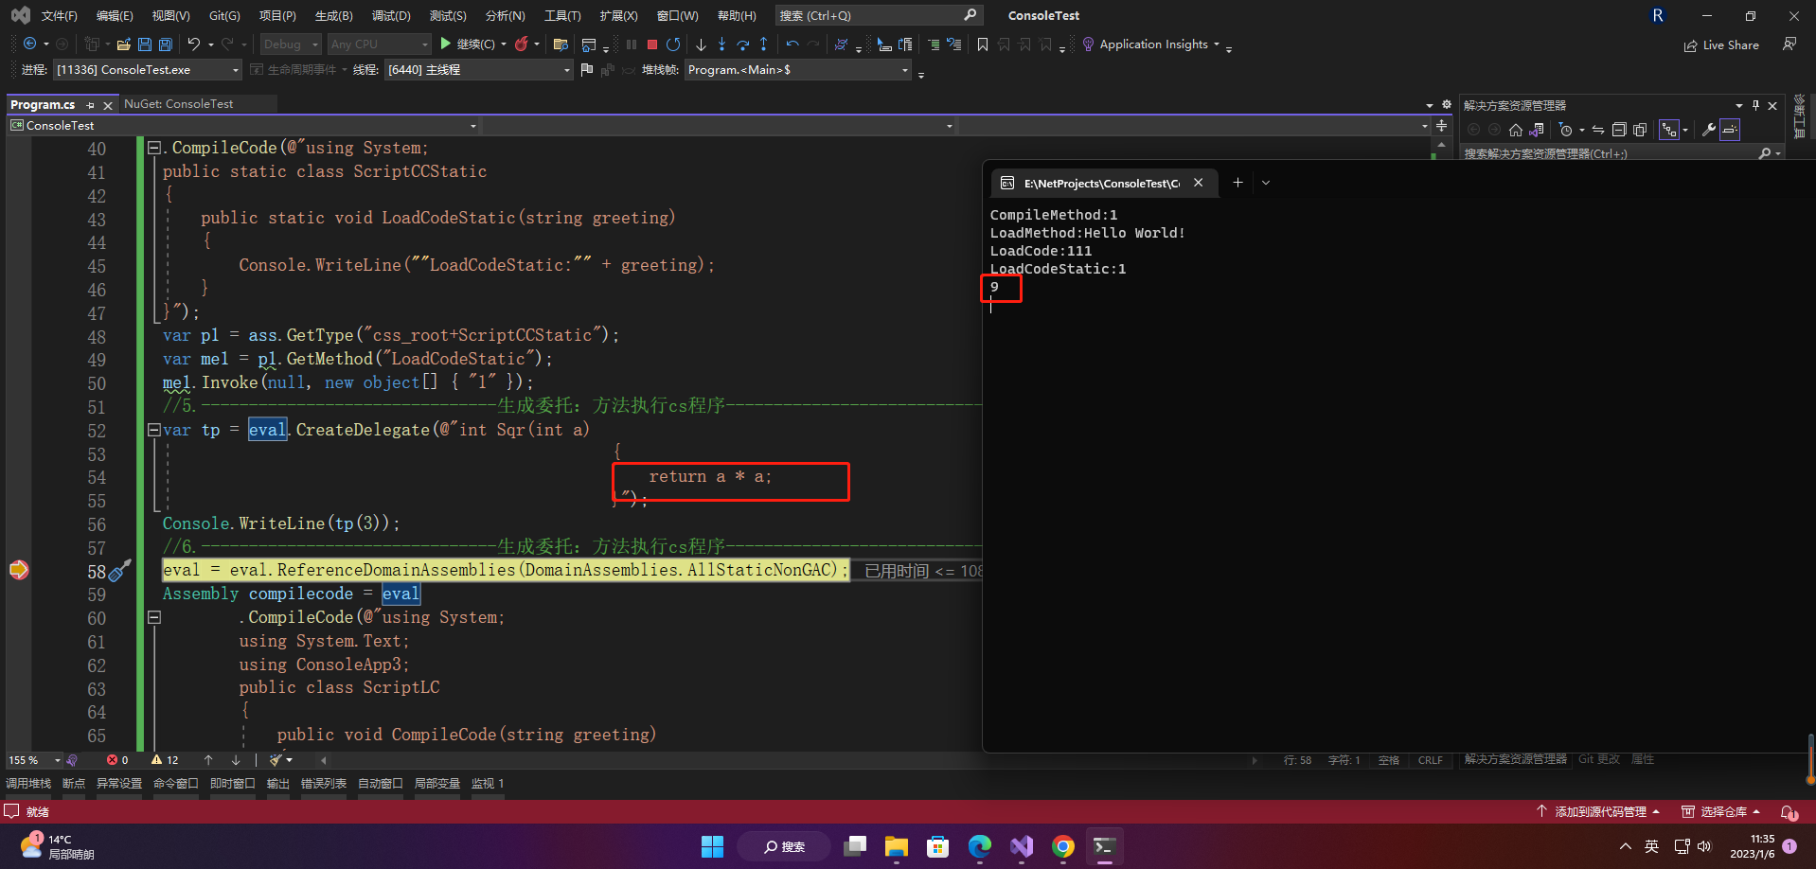The width and height of the screenshot is (1816, 869).
Task: Click the Application Insights lightbulb icon
Action: 1088,44
